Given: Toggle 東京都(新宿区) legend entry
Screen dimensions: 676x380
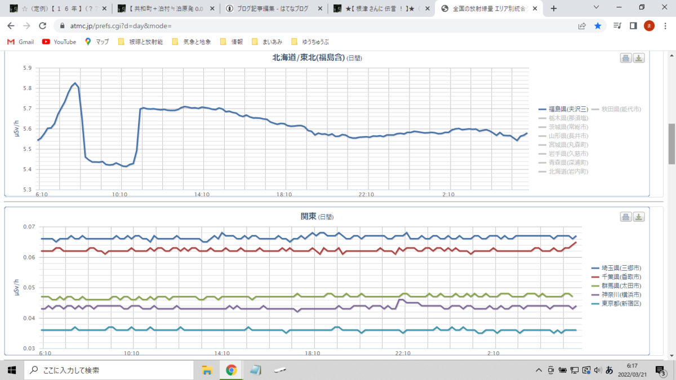Looking at the screenshot, I should point(616,304).
